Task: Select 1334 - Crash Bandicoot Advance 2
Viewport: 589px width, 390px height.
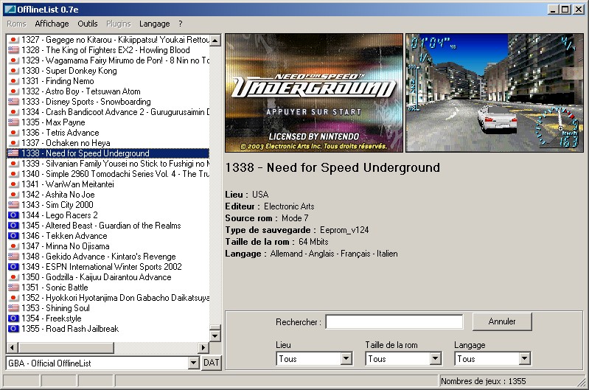Action: point(108,112)
